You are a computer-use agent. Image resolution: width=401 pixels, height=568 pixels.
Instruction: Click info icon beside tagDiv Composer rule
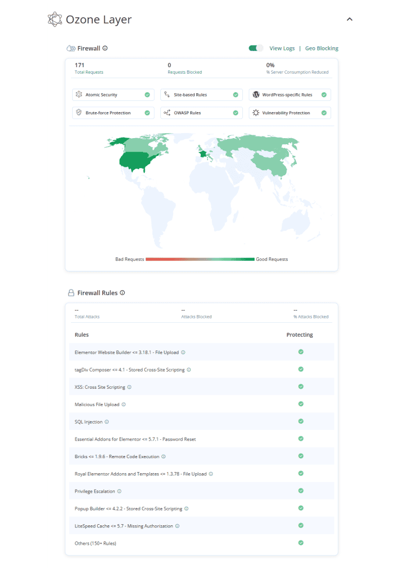[189, 370]
